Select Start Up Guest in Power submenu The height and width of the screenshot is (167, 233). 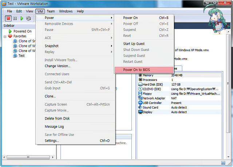[134, 44]
